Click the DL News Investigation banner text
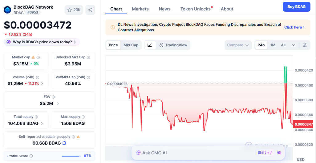This screenshot has height=163, width=316. pyautogui.click(x=200, y=27)
